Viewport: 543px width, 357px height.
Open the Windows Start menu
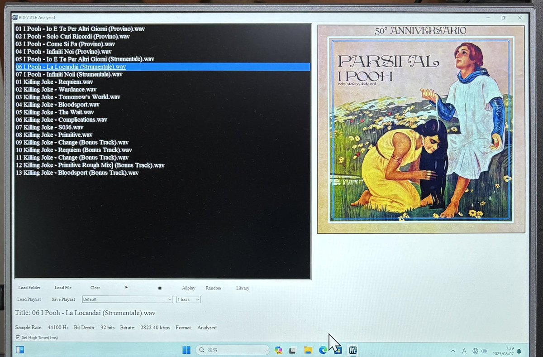coord(186,350)
